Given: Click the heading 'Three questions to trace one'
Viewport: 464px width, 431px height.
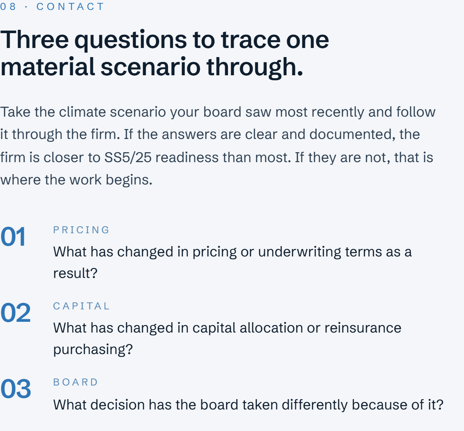Looking at the screenshot, I should point(164,40).
